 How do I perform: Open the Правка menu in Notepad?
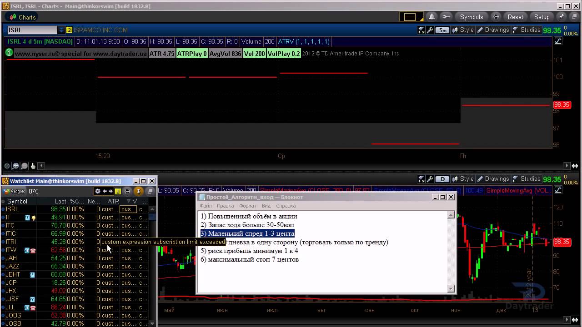tap(225, 206)
